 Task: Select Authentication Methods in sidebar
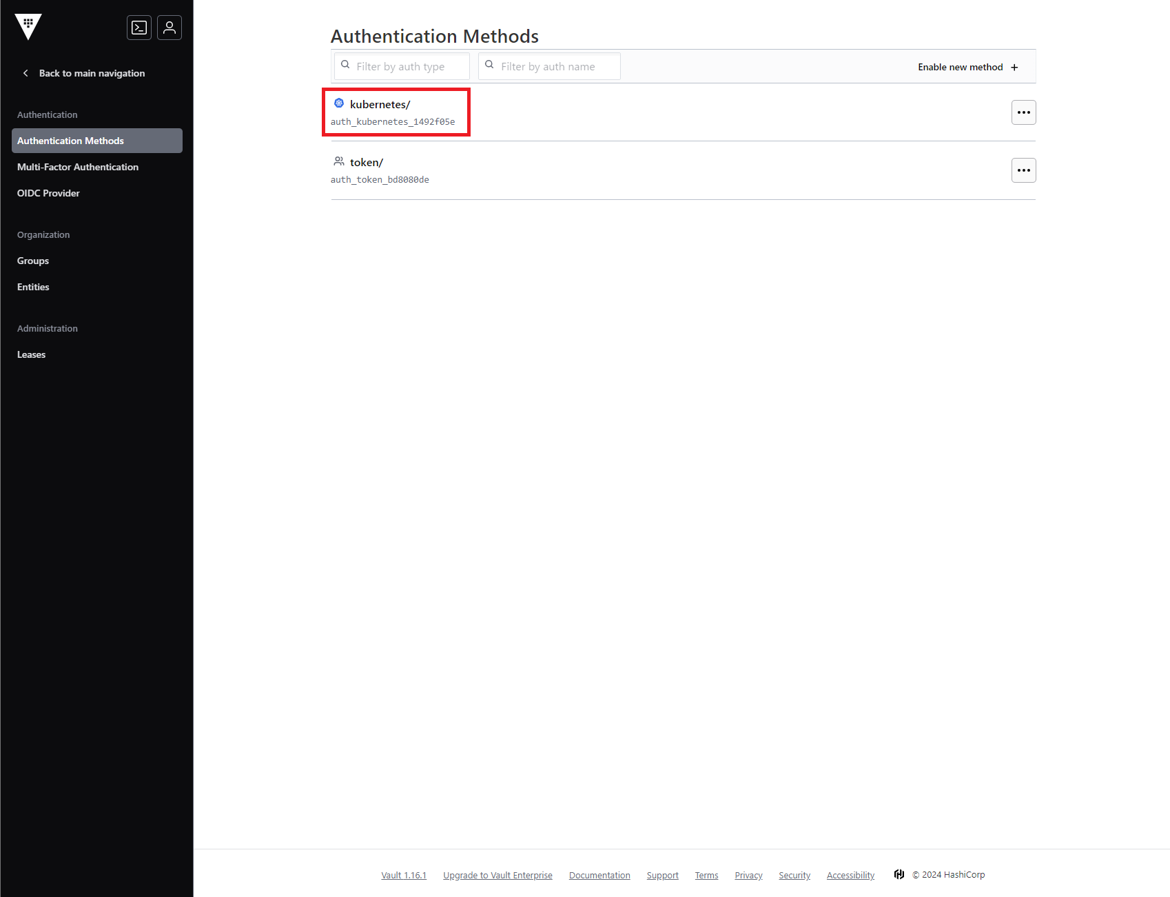point(97,141)
